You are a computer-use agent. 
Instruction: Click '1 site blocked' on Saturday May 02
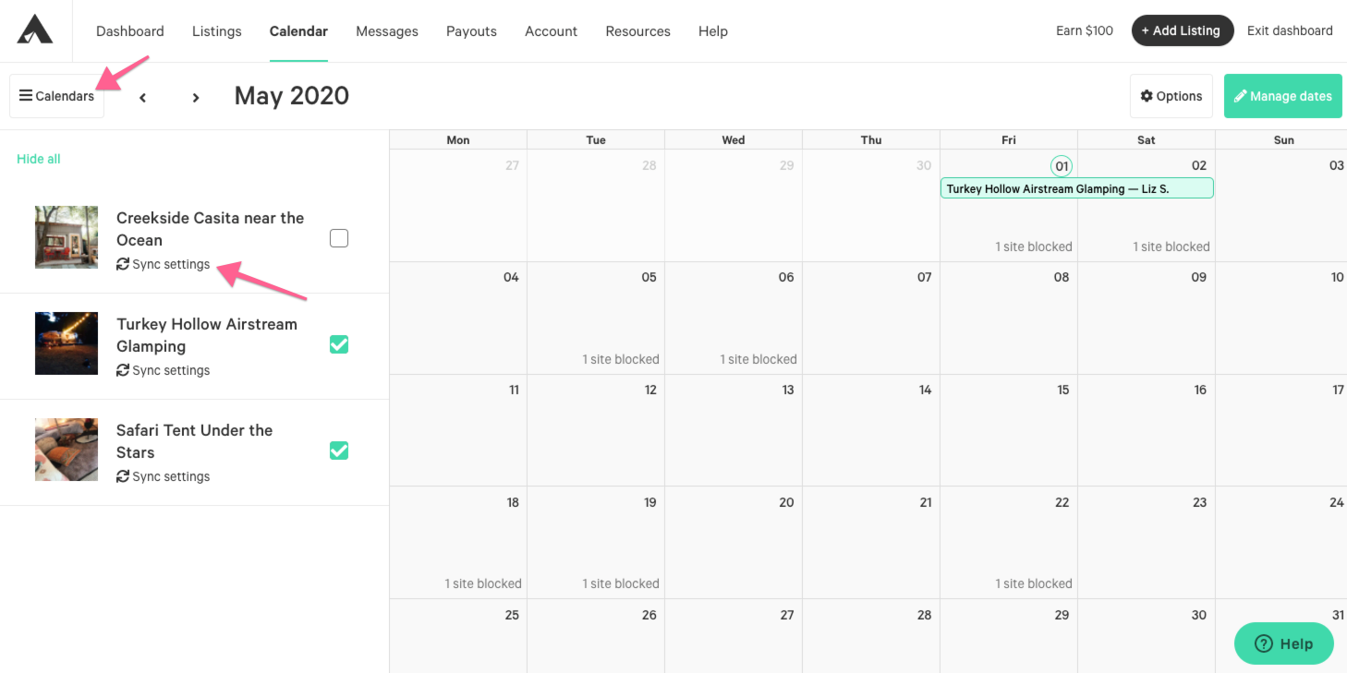pyautogui.click(x=1171, y=246)
